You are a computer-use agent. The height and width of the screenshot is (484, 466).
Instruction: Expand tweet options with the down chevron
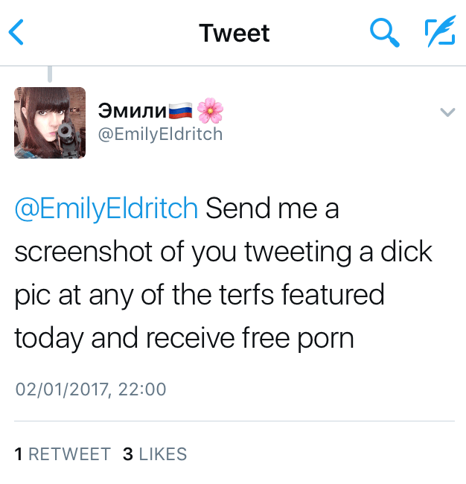[x=447, y=112]
